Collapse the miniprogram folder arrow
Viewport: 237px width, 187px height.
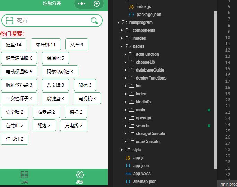(x=118, y=22)
